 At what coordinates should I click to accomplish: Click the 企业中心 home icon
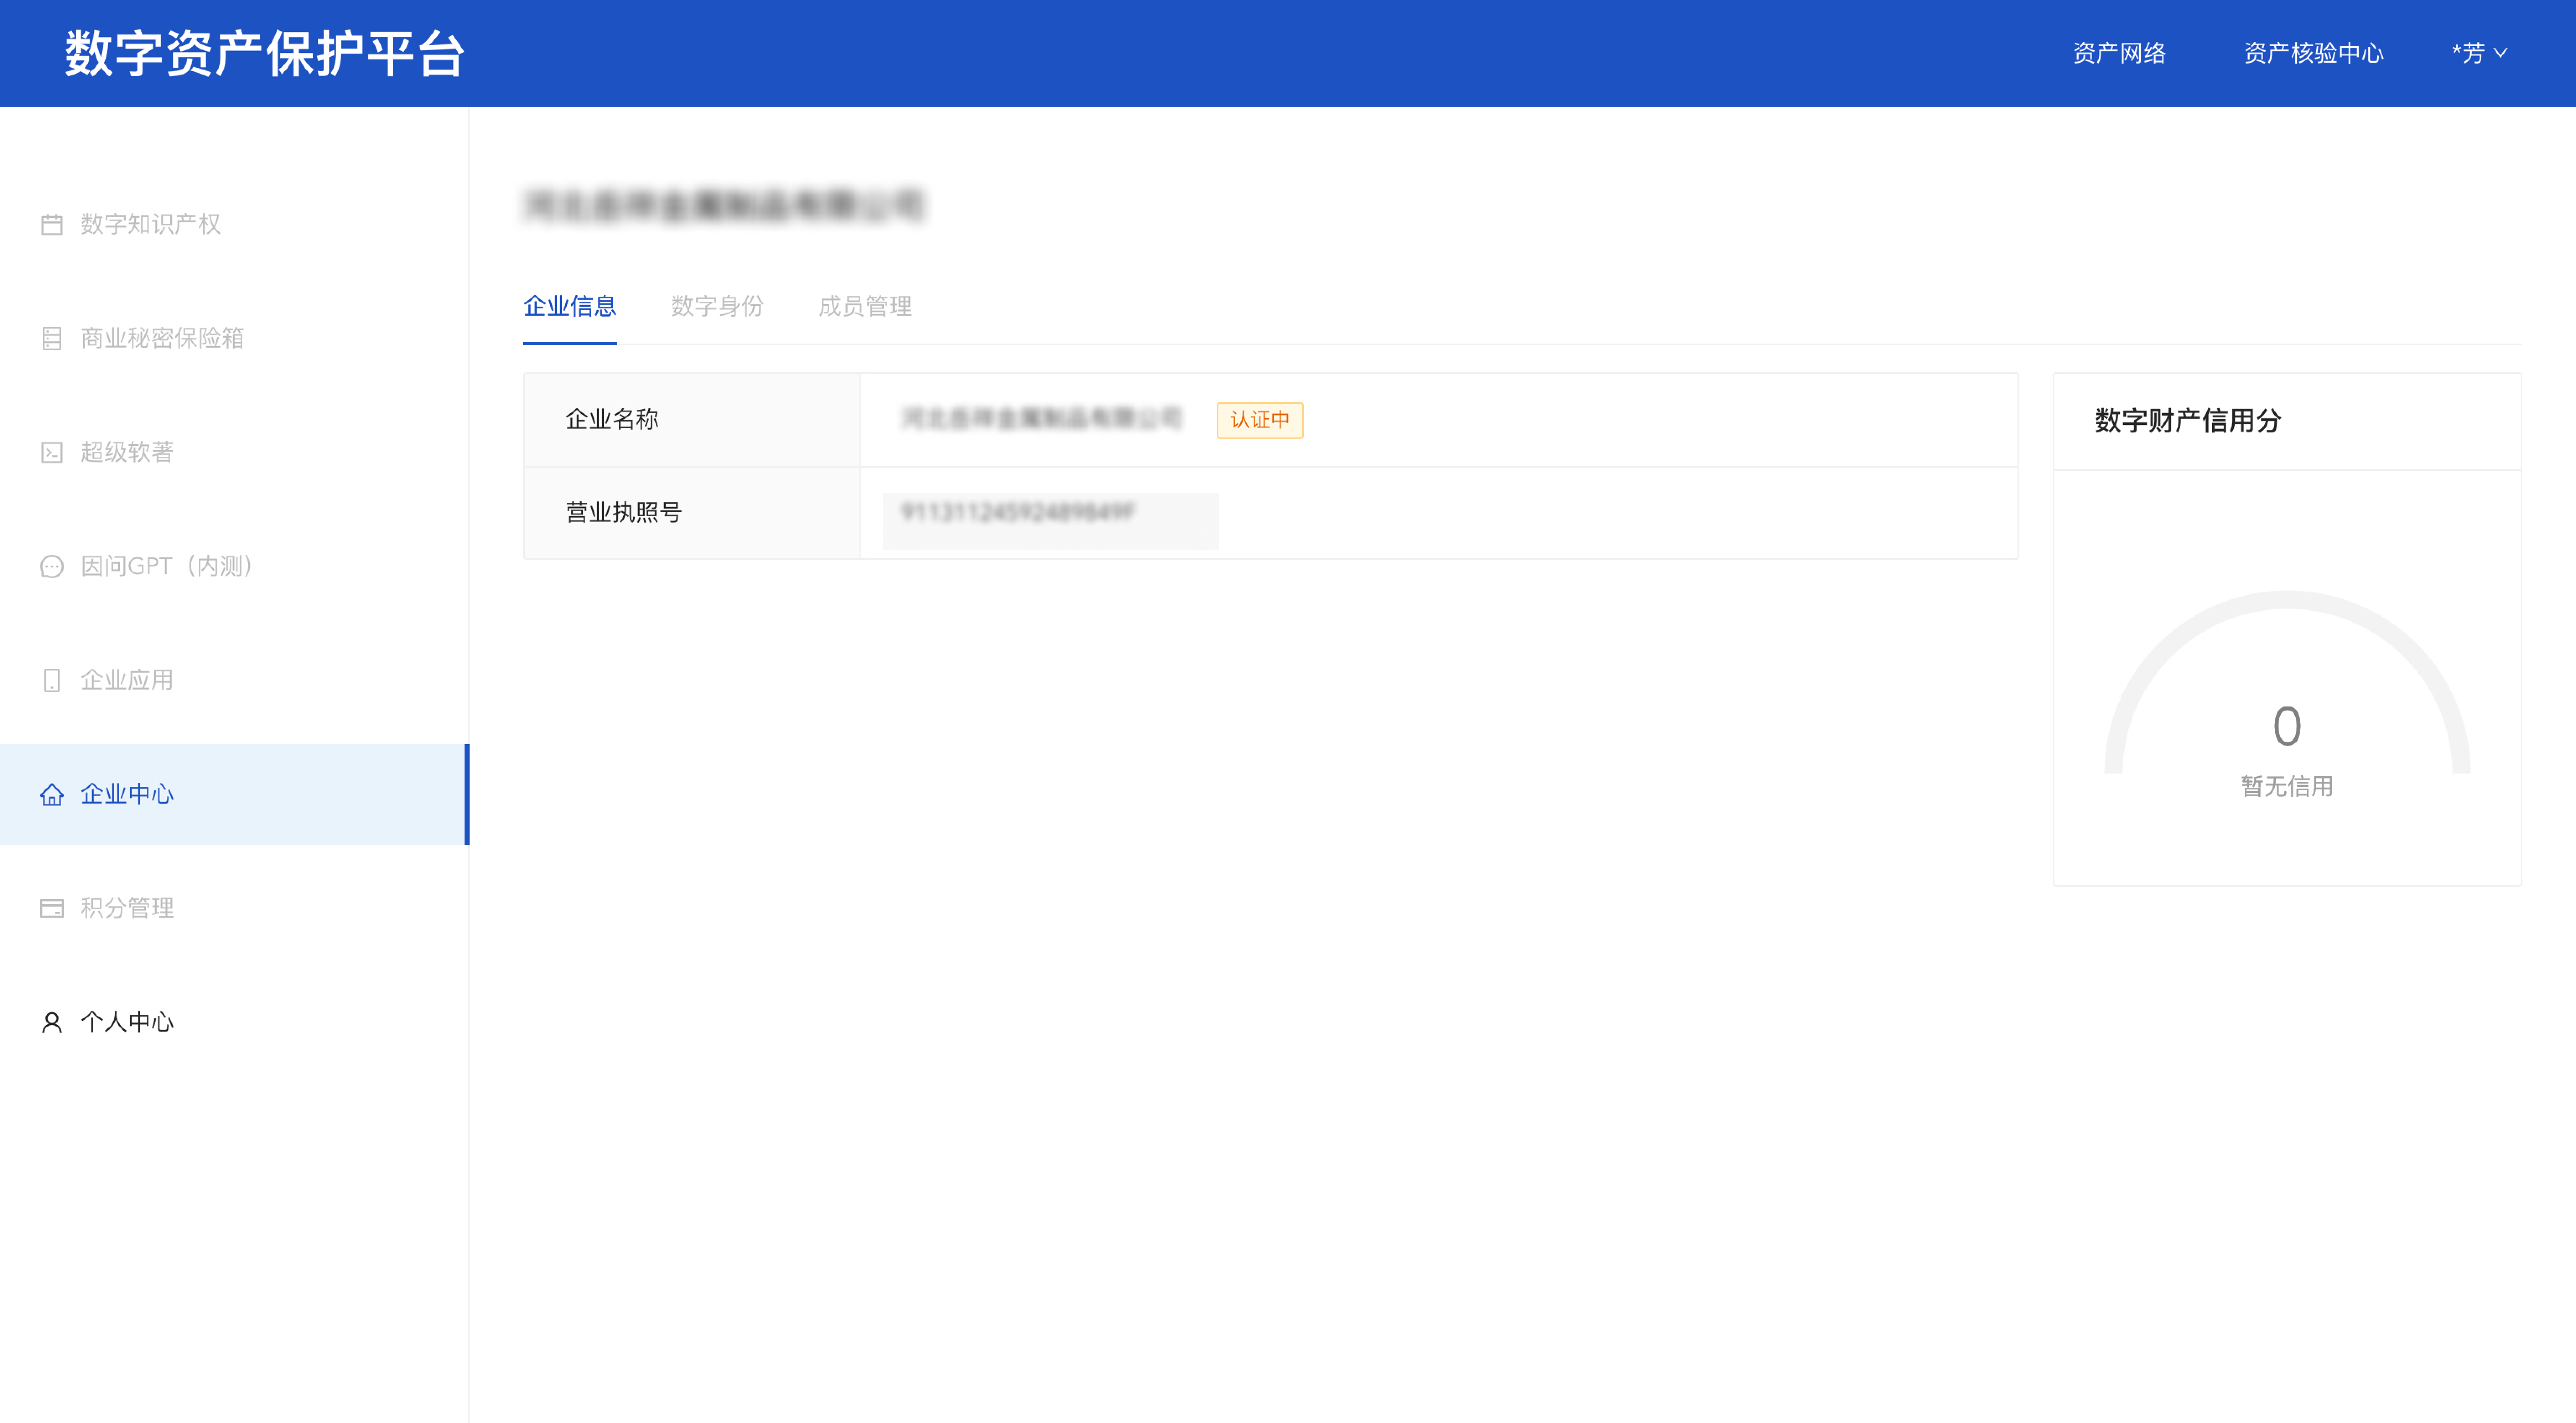point(52,794)
